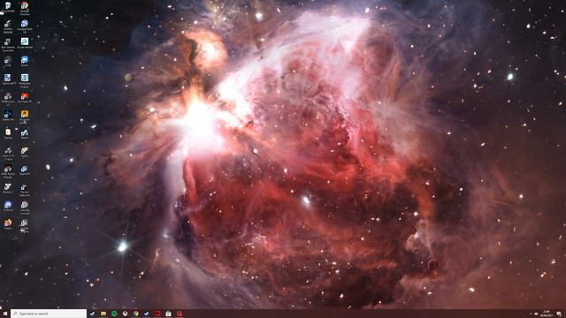Select the Destiny 2 desktop shortcut
This screenshot has height=318, width=566.
coord(8,188)
